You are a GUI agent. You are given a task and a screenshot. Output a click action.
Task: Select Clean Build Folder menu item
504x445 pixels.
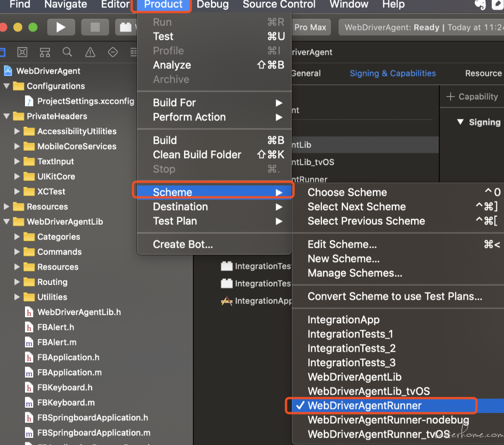coord(214,155)
